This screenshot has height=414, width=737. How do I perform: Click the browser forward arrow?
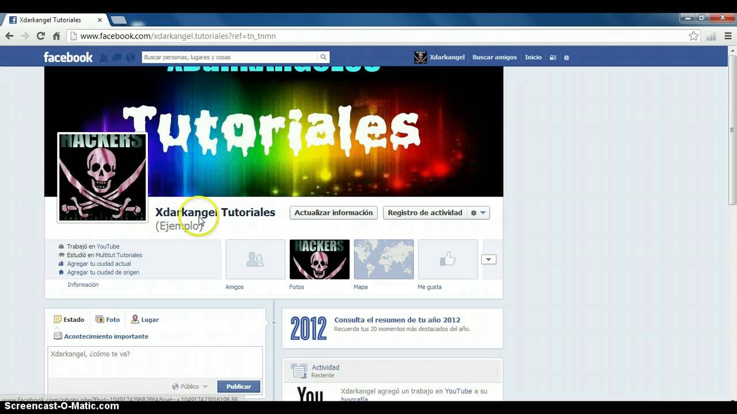click(x=25, y=36)
